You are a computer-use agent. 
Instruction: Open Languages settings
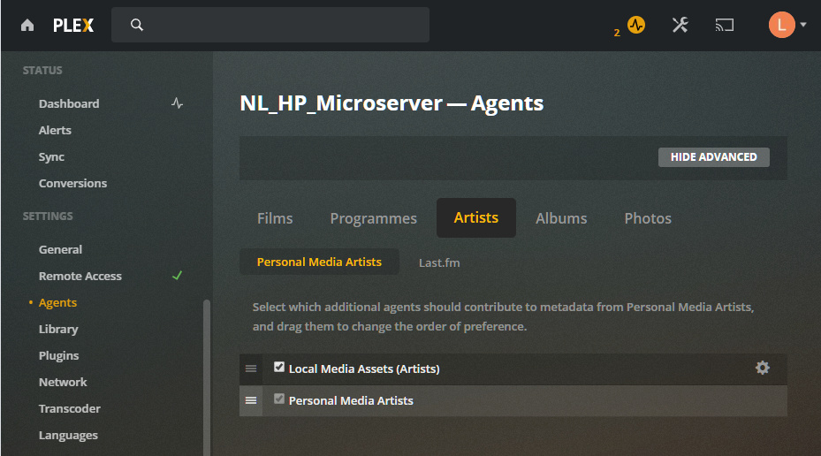tap(68, 436)
